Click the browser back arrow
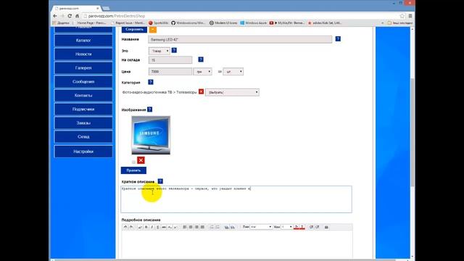The width and height of the screenshot is (464, 261). (55, 16)
